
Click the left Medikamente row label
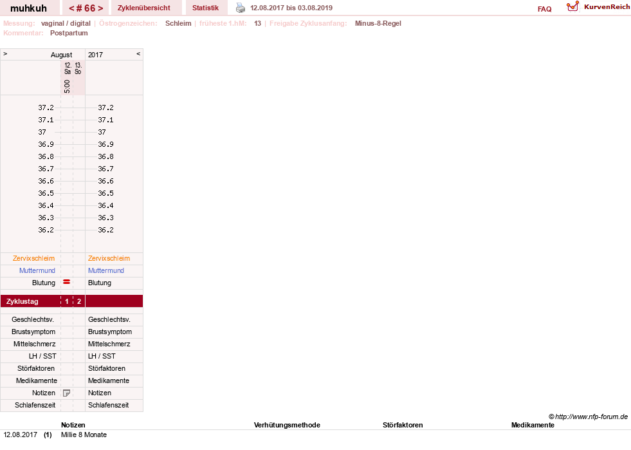tap(37, 380)
